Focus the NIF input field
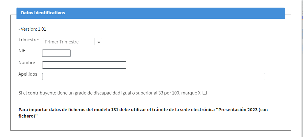 pyautogui.click(x=56, y=53)
